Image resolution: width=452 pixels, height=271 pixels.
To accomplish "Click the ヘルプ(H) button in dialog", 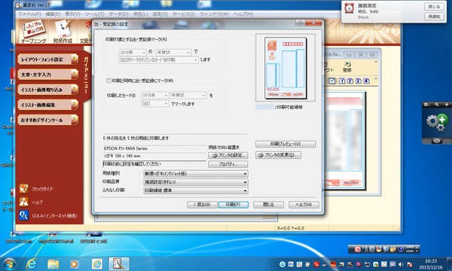I will click(x=304, y=205).
